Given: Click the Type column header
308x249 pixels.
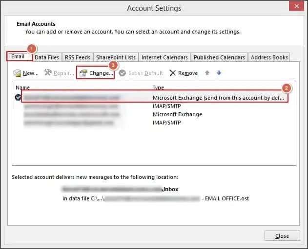Looking at the screenshot, I should (x=158, y=88).
